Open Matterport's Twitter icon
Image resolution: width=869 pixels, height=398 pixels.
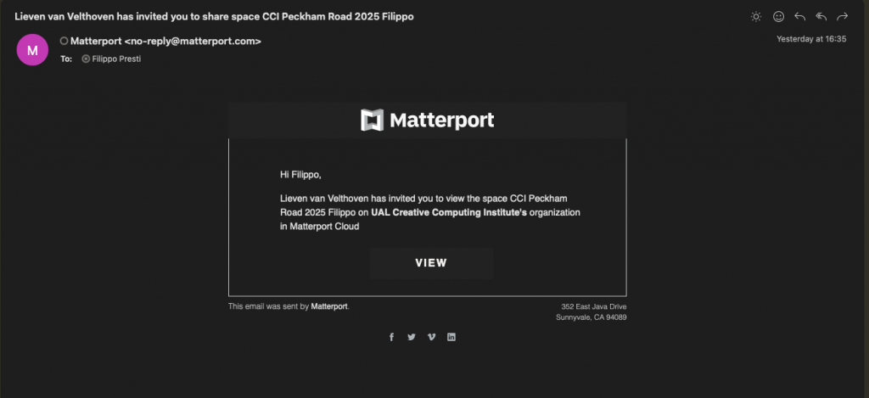(x=412, y=337)
